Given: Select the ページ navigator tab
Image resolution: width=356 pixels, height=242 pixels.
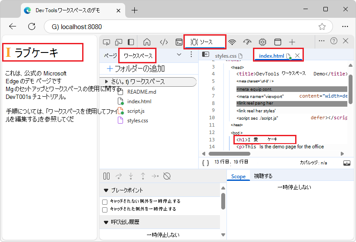Looking at the screenshot, I should [x=110, y=56].
